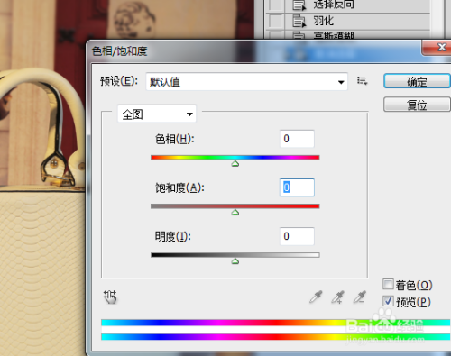Screen dimensions: 451x356
Task: Click the 确定 button
Action: (x=417, y=81)
